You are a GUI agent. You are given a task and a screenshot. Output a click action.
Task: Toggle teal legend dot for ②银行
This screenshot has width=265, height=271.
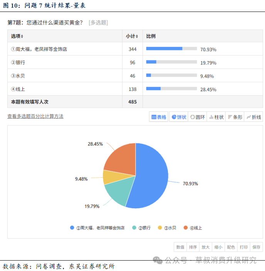[134, 228]
